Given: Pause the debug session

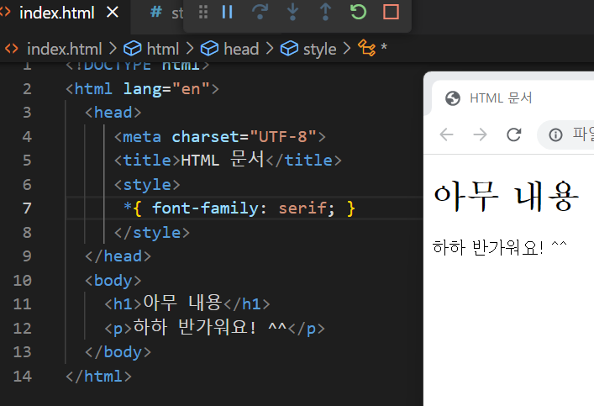Looking at the screenshot, I should point(228,12).
